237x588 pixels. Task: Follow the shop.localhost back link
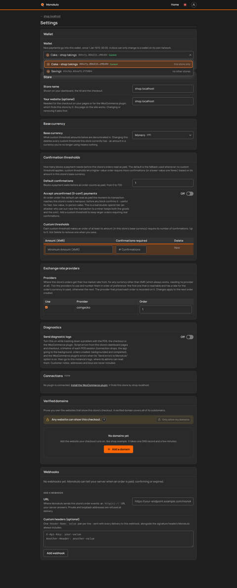point(52,16)
